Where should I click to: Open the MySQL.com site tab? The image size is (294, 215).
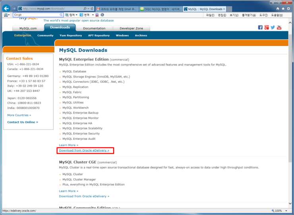28,28
